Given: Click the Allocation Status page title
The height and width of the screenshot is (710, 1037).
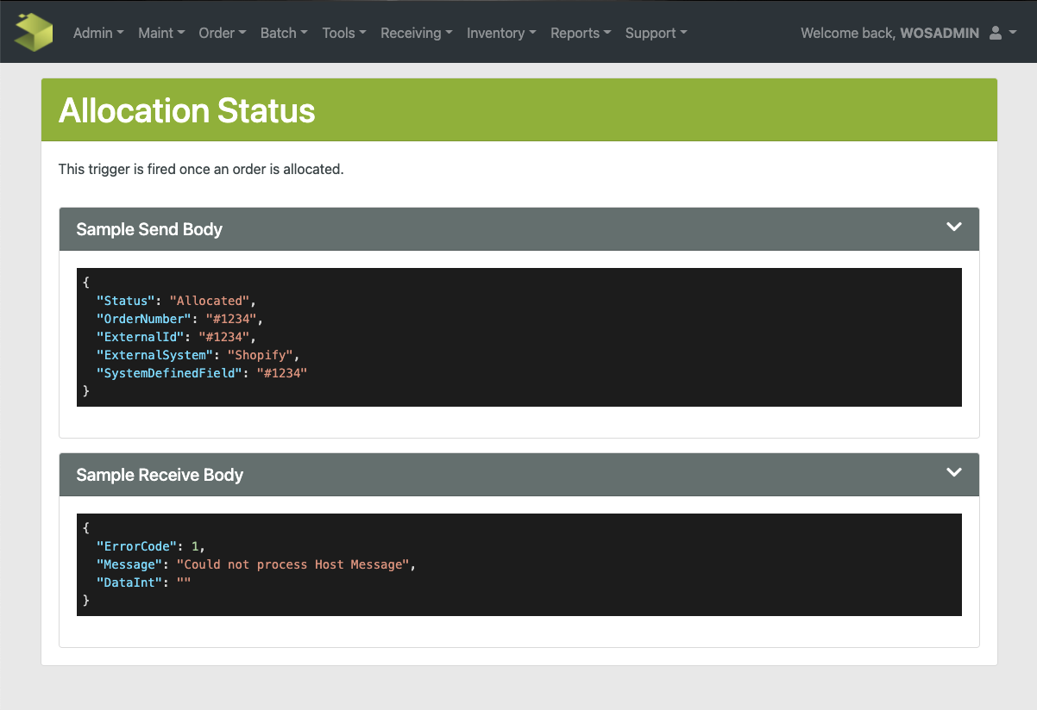Looking at the screenshot, I should tap(187, 110).
